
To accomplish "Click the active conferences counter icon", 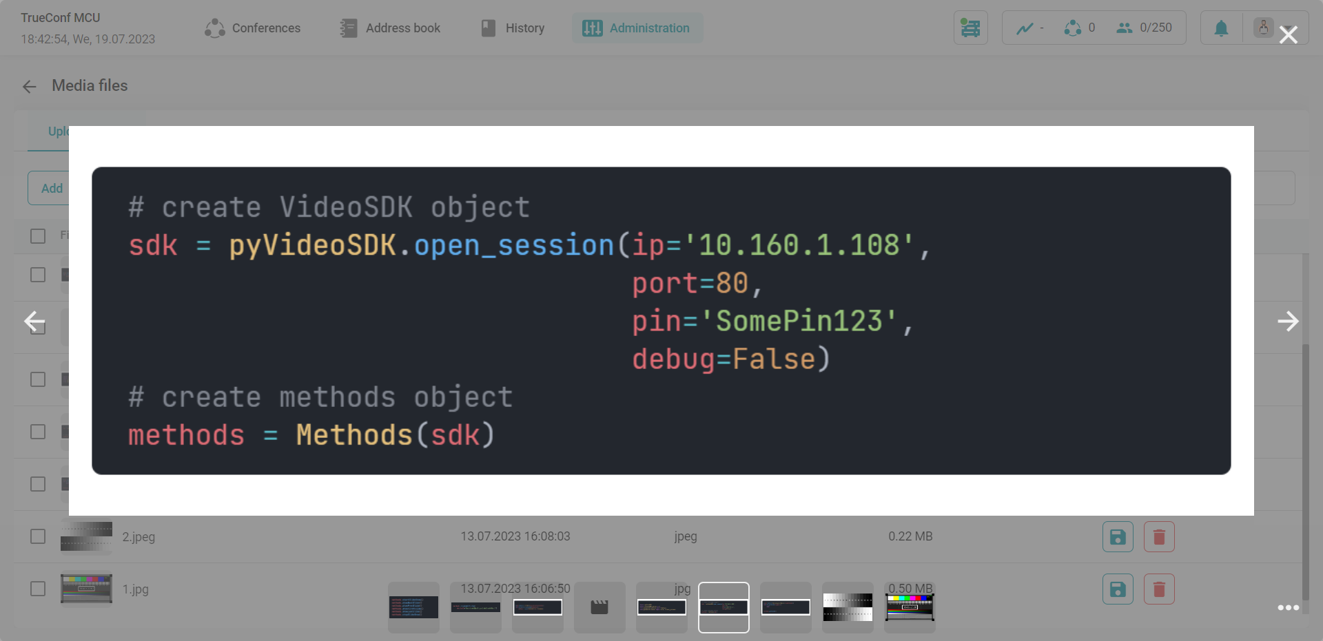I will (1072, 28).
